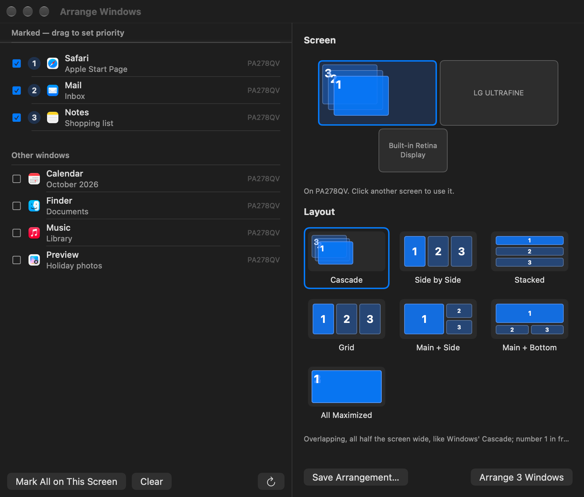
Task: Mark the Music Library checkbox
Action: pyautogui.click(x=17, y=233)
